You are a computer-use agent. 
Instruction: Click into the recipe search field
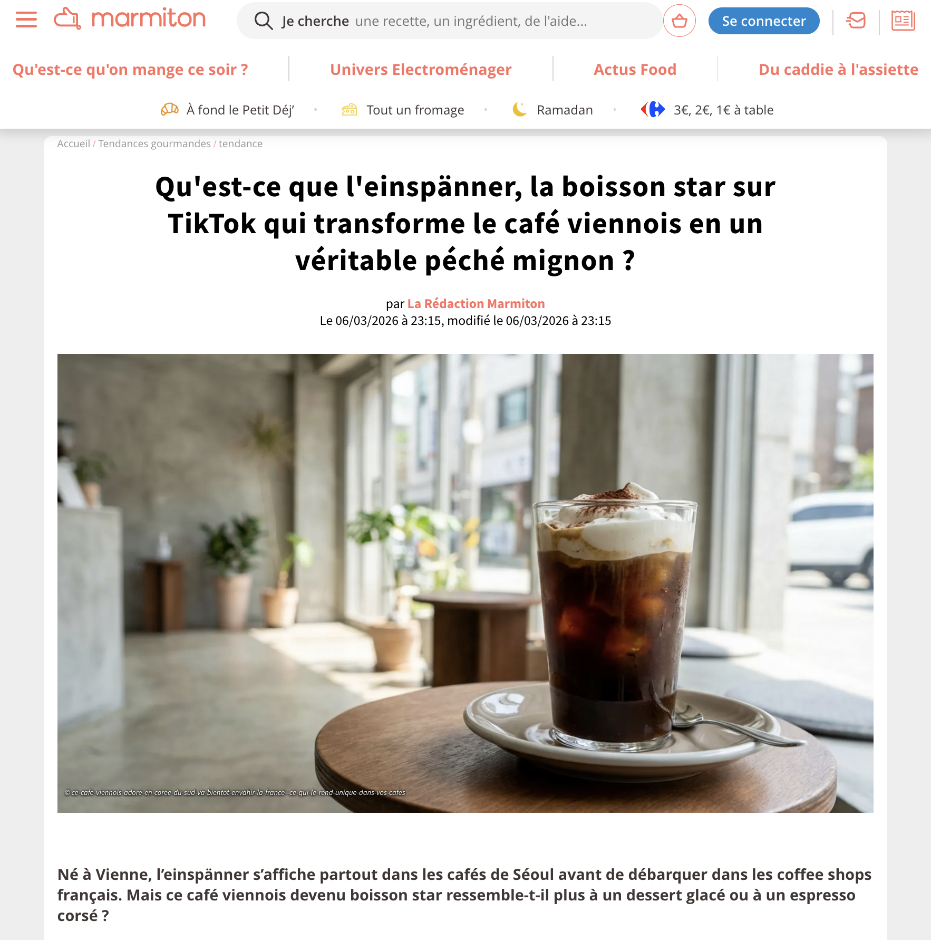(x=449, y=21)
